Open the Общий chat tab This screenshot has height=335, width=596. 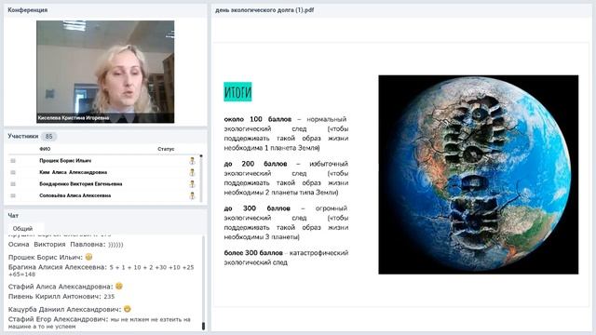[22, 229]
